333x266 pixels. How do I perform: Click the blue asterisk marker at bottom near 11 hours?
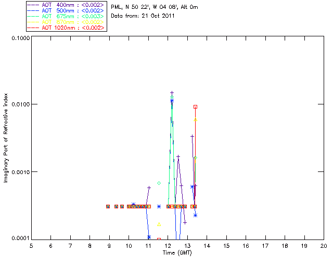point(149,237)
